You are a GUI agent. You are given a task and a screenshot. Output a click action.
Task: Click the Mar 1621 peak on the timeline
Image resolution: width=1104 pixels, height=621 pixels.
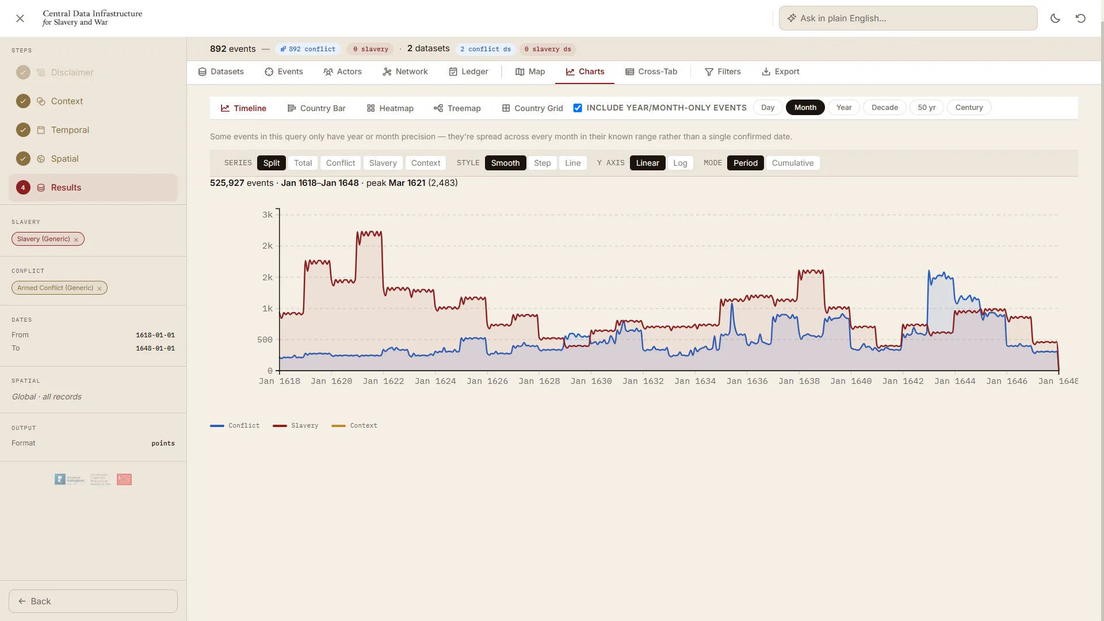pyautogui.click(x=362, y=233)
